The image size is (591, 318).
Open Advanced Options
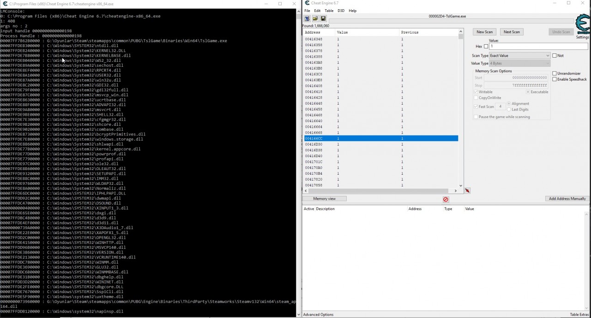point(318,315)
